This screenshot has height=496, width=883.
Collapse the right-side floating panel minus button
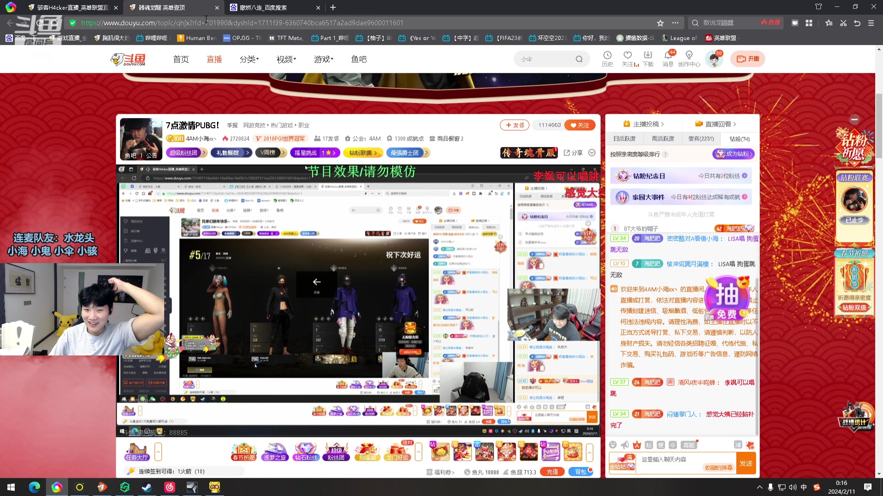tap(854, 119)
